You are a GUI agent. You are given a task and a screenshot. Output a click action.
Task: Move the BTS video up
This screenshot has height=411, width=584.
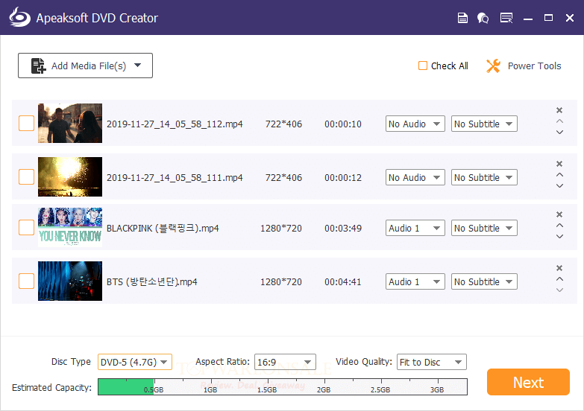[559, 279]
